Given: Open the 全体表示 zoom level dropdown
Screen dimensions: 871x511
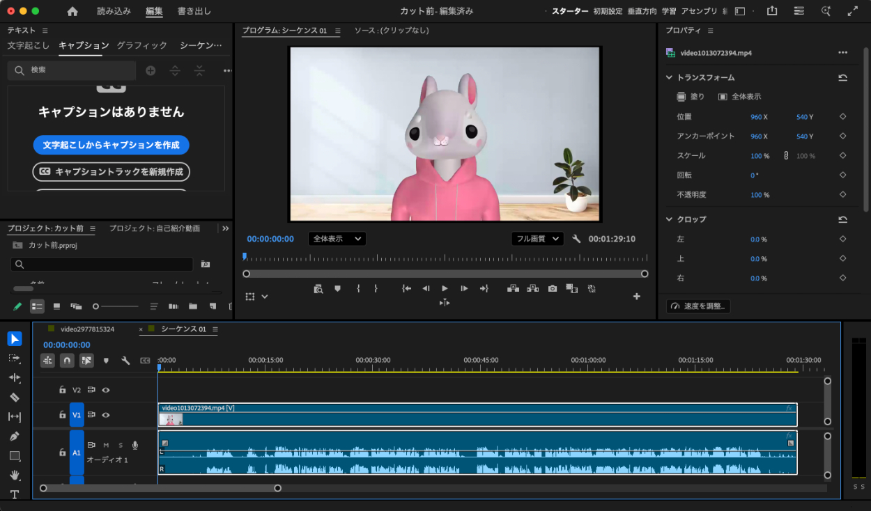Looking at the screenshot, I should (337, 239).
